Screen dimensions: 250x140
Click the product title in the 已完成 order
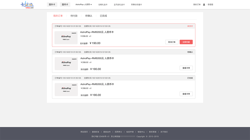[x=97, y=84]
